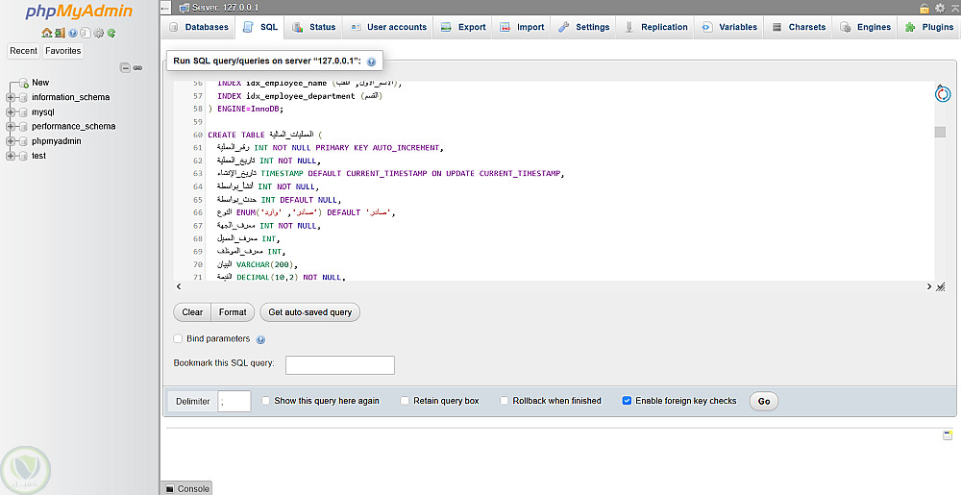Enable the Bind parameters checkbox
The width and height of the screenshot is (961, 495).
[178, 338]
